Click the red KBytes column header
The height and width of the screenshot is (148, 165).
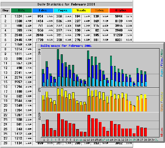coord(121,10)
